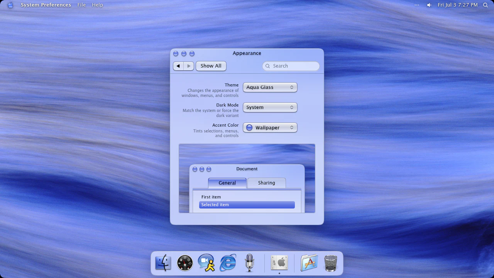Open the Dark Mode dropdown set to System
The height and width of the screenshot is (278, 494).
[x=270, y=107]
